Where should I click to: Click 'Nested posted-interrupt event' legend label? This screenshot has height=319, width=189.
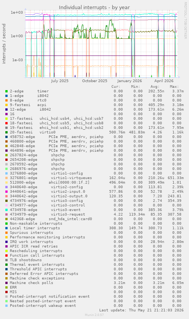(x=43, y=301)
